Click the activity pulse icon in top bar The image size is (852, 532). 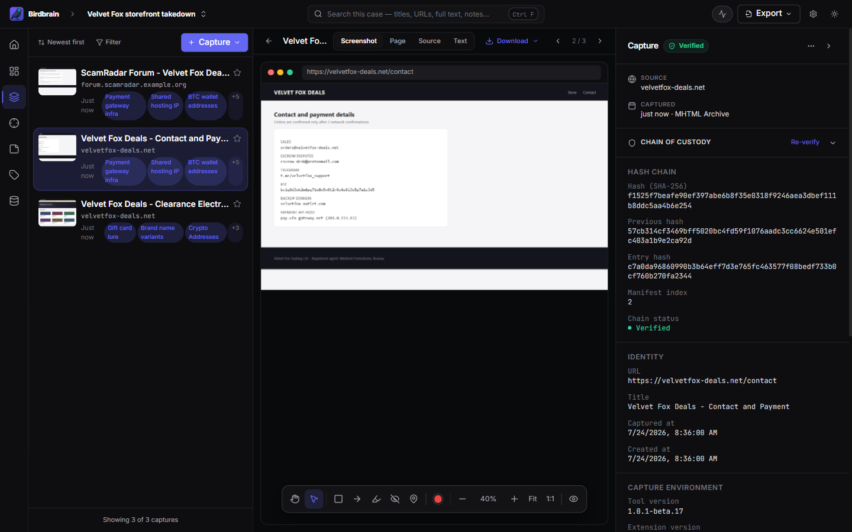click(x=722, y=14)
